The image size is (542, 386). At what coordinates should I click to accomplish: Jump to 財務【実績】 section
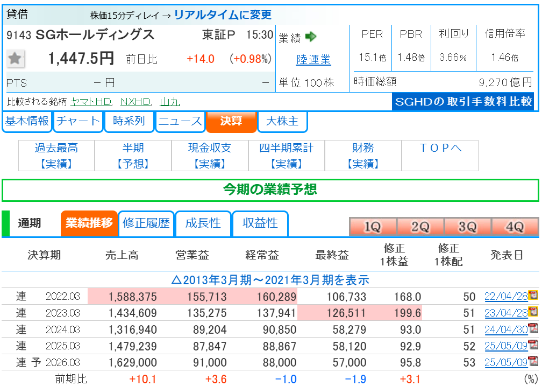(363, 156)
